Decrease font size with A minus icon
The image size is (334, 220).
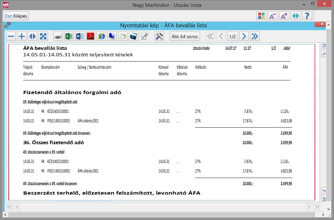click(273, 16)
